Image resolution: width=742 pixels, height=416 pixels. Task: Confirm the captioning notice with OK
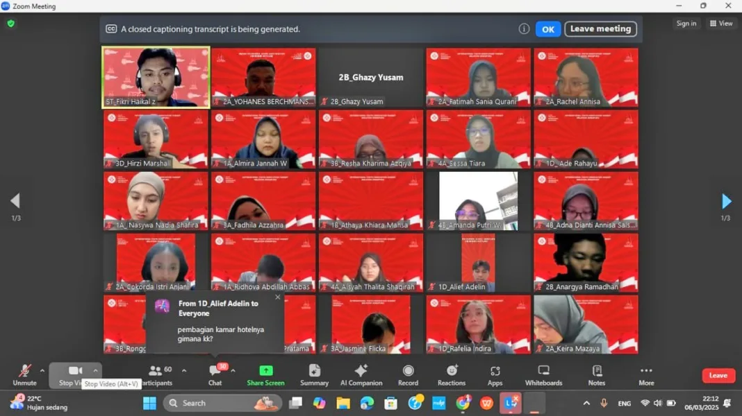[x=548, y=29]
